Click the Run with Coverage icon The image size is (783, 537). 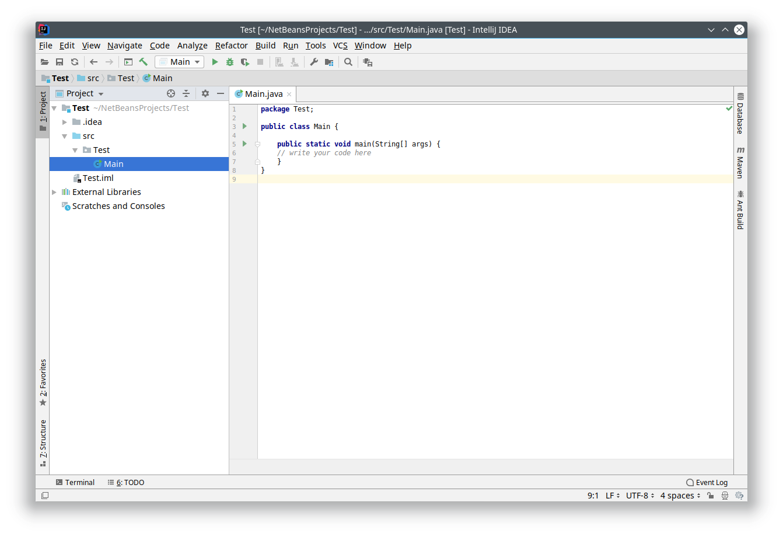(245, 62)
